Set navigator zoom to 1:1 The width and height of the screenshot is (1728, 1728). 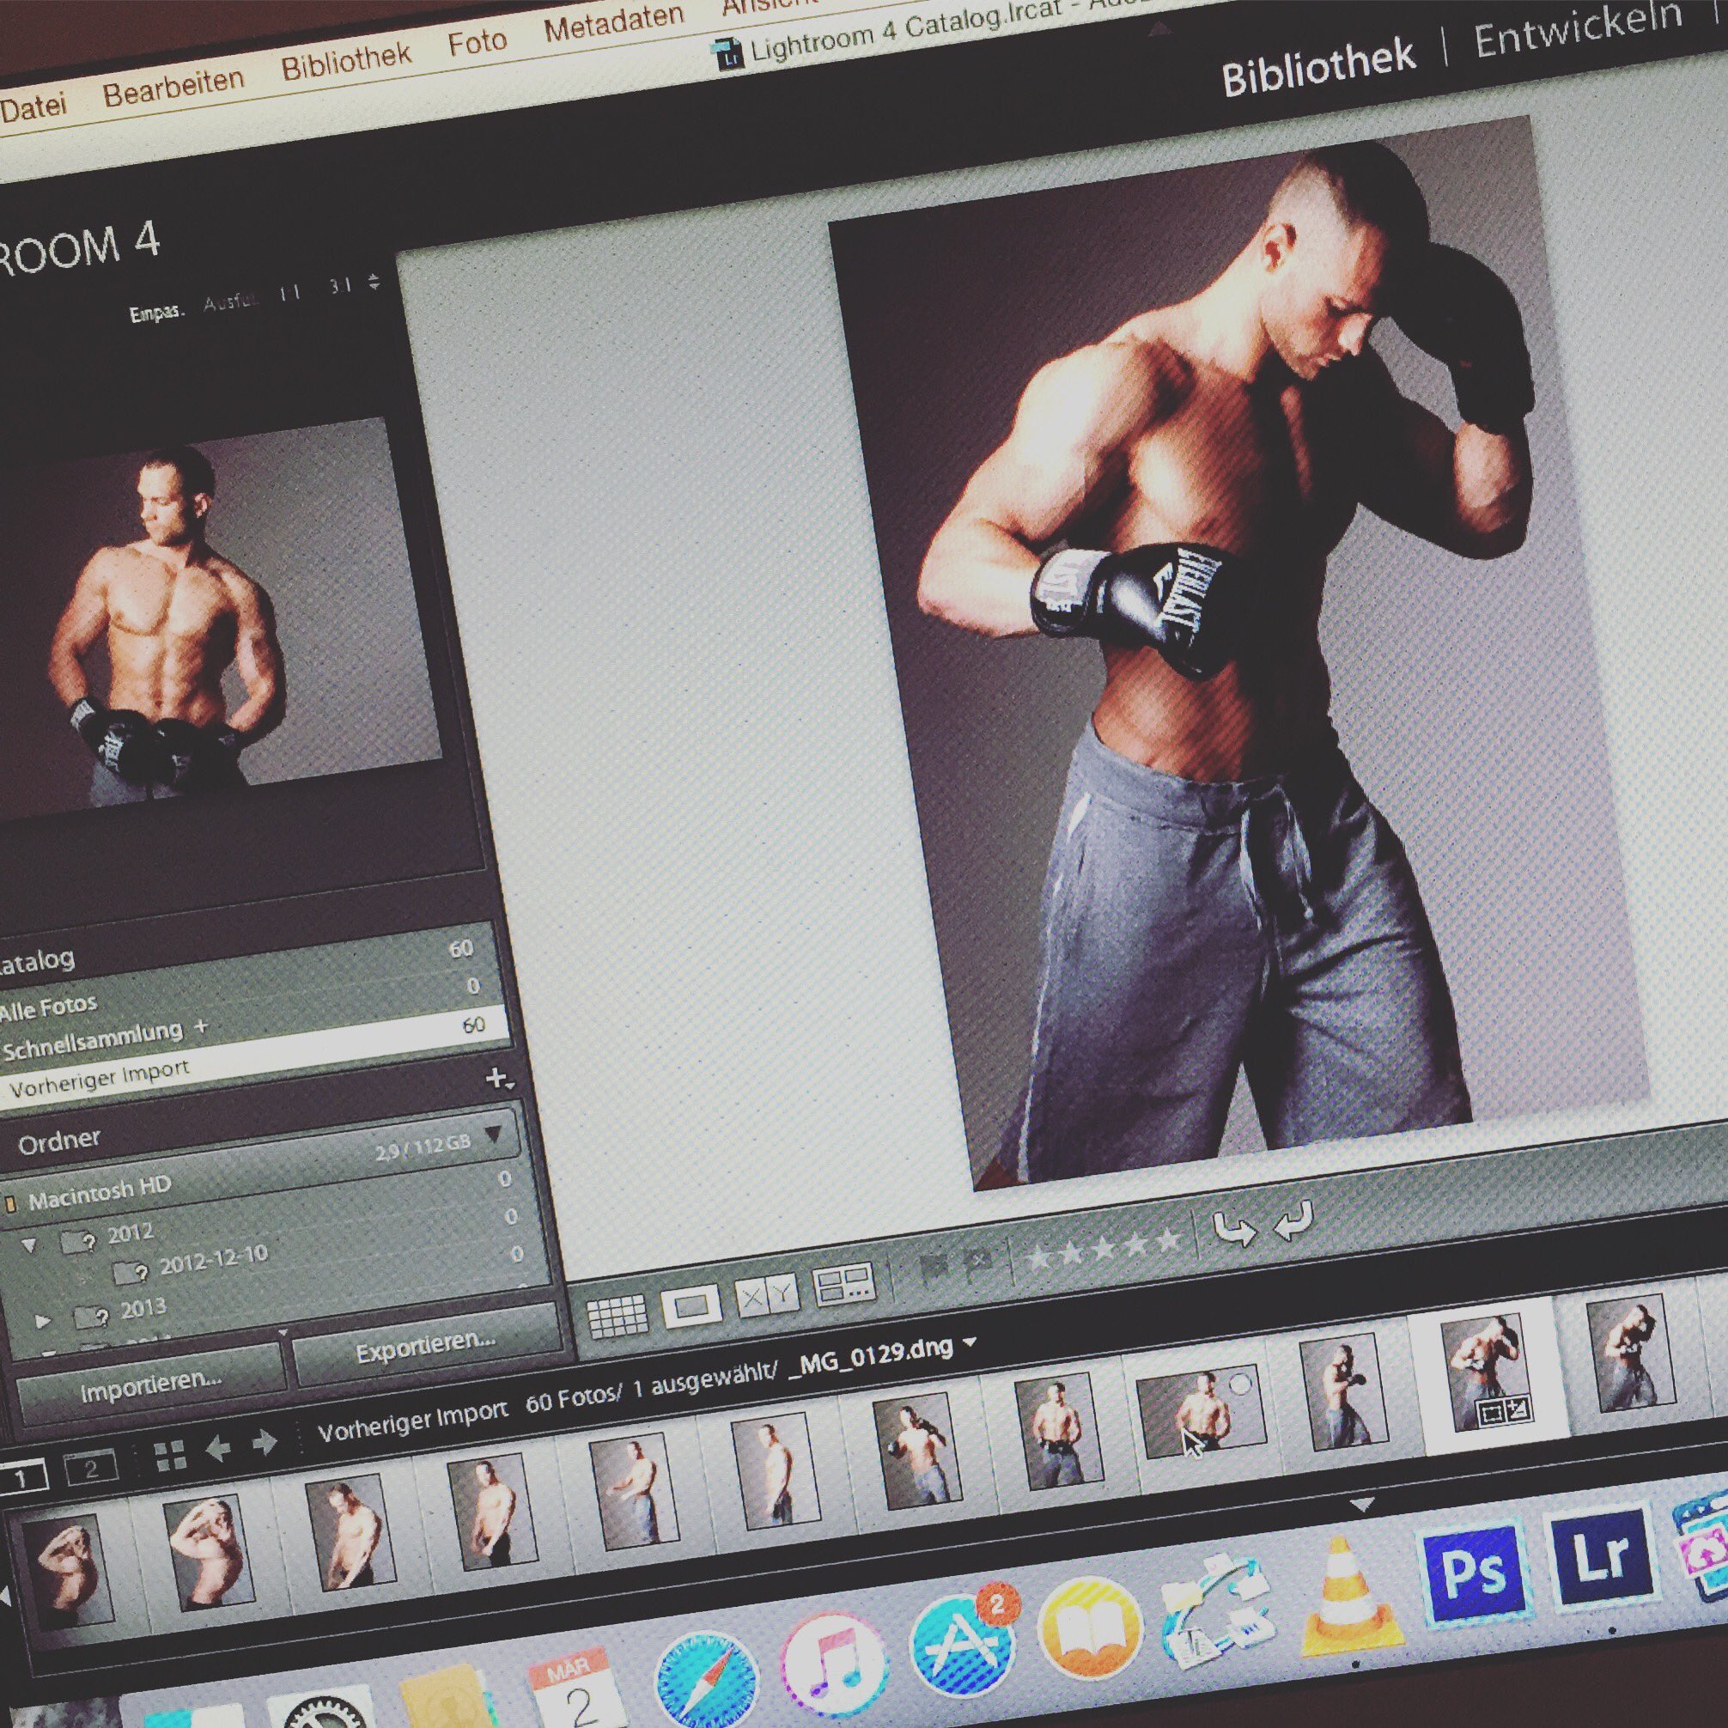[x=289, y=294]
